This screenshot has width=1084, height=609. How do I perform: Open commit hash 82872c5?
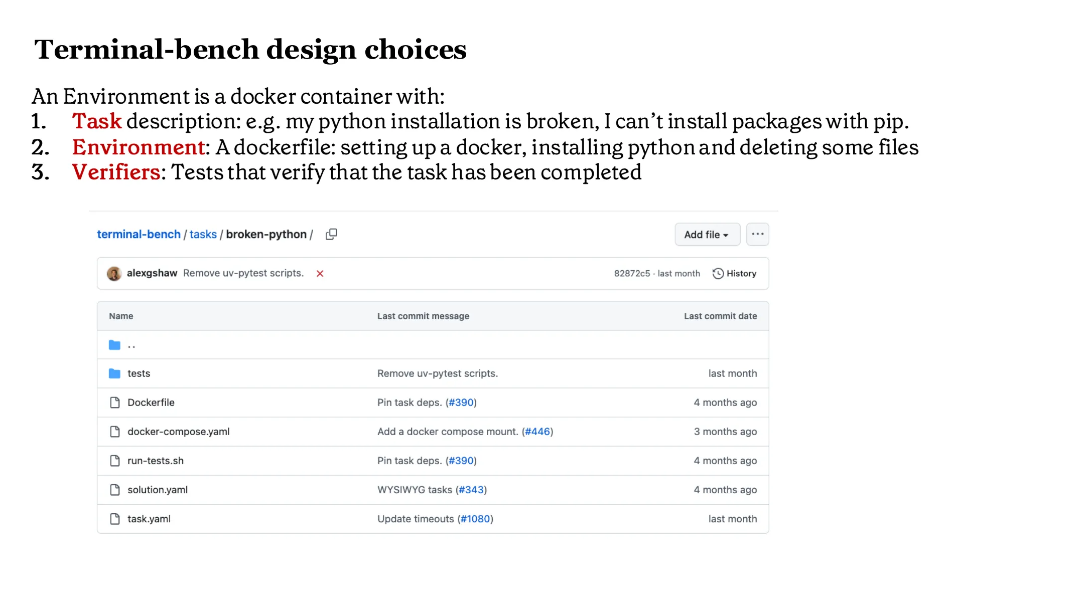[x=632, y=273]
